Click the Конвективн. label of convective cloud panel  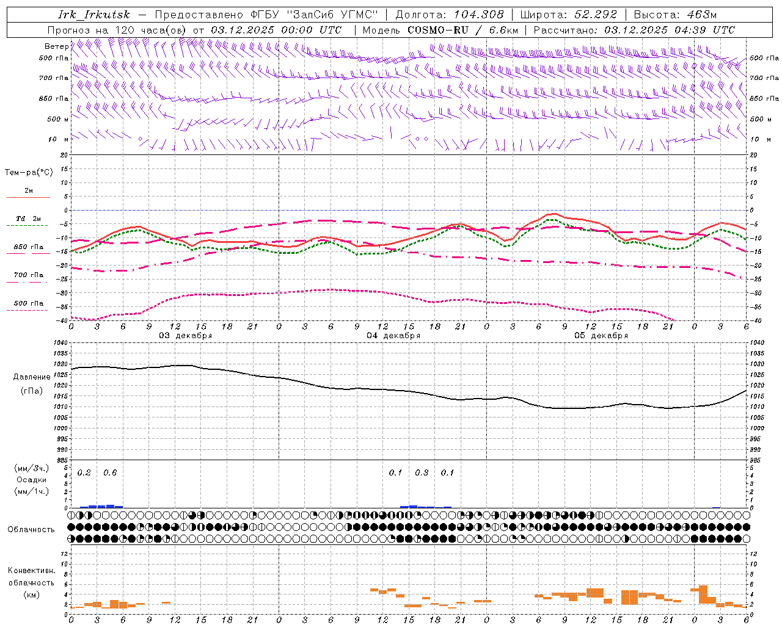[31, 571]
